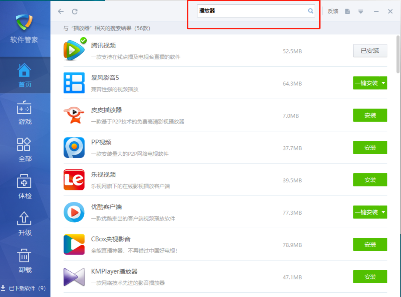The image size is (401, 297).
Task: Click the PP视频 app icon
Action: pyautogui.click(x=74, y=147)
